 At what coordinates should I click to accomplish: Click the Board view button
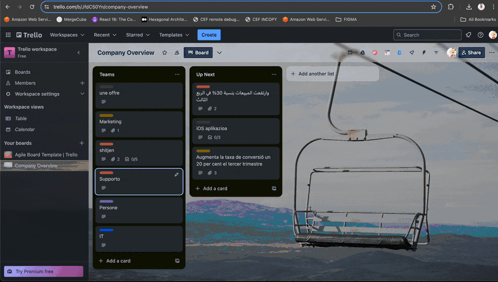tap(198, 53)
